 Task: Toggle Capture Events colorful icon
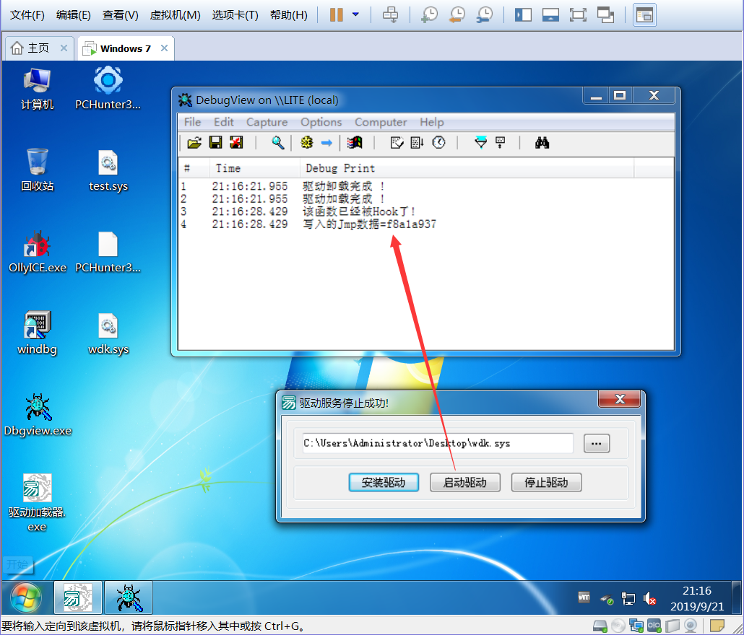tap(355, 143)
